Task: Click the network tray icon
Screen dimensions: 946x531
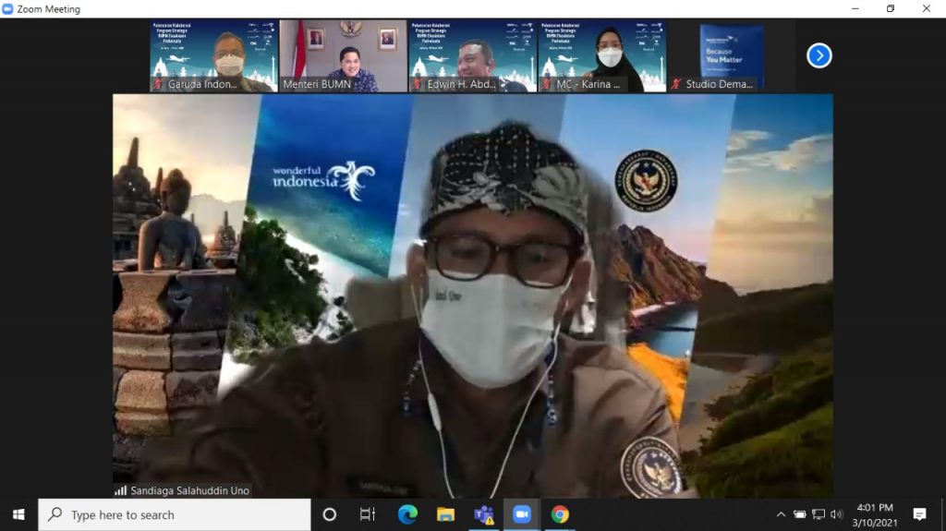Action: click(x=818, y=514)
